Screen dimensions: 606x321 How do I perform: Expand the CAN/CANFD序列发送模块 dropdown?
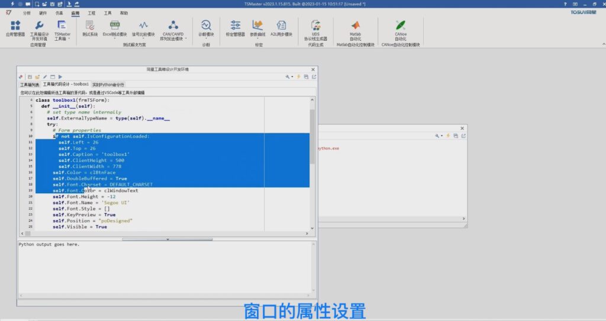pyautogui.click(x=173, y=40)
